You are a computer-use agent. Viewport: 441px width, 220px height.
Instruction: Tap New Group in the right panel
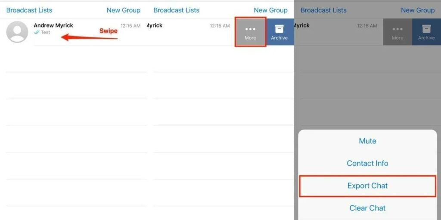click(418, 10)
